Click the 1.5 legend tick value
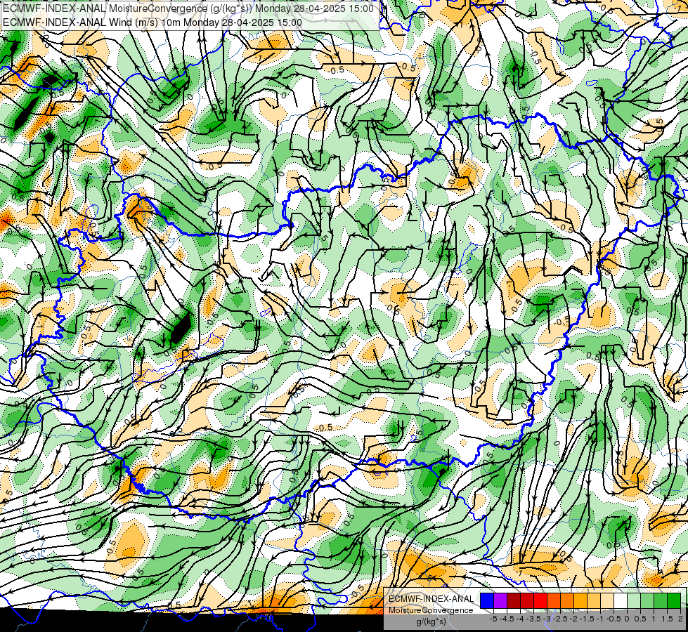Image resolution: width=688 pixels, height=632 pixels. pyautogui.click(x=668, y=619)
